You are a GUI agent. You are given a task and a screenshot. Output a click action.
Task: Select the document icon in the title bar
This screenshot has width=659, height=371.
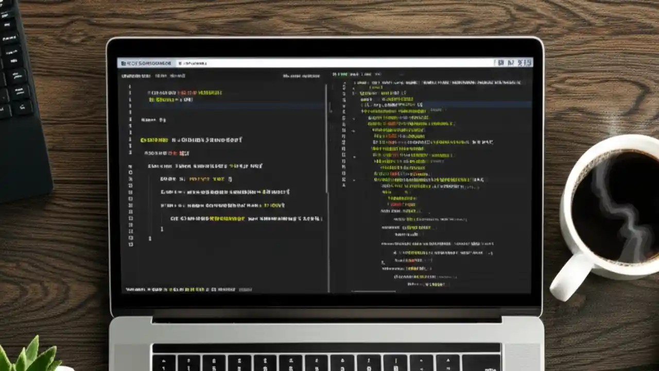pyautogui.click(x=123, y=62)
